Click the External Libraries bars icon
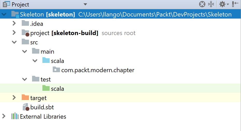This screenshot has height=131, width=241. [15, 116]
